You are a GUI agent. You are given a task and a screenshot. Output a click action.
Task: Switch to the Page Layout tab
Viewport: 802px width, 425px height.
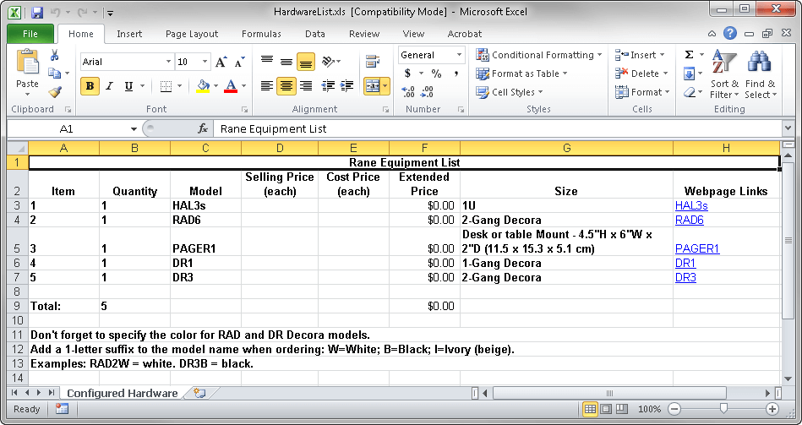click(192, 34)
